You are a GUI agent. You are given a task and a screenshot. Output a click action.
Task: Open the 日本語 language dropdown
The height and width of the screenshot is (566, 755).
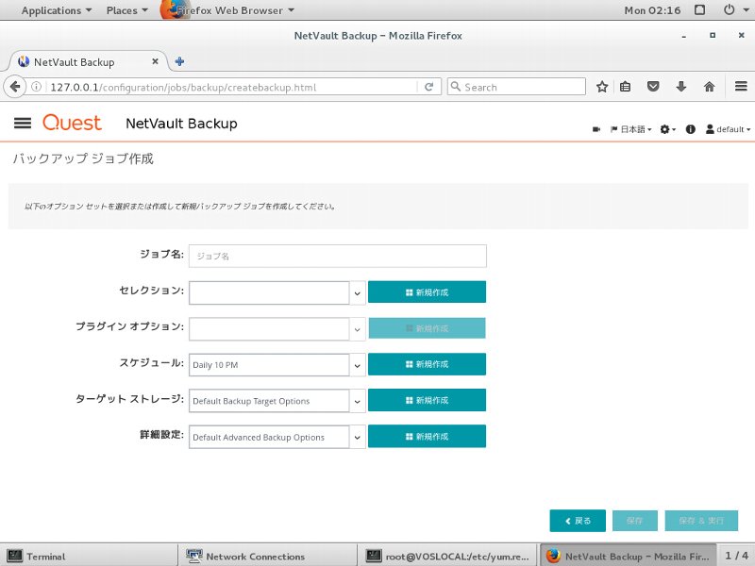630,129
